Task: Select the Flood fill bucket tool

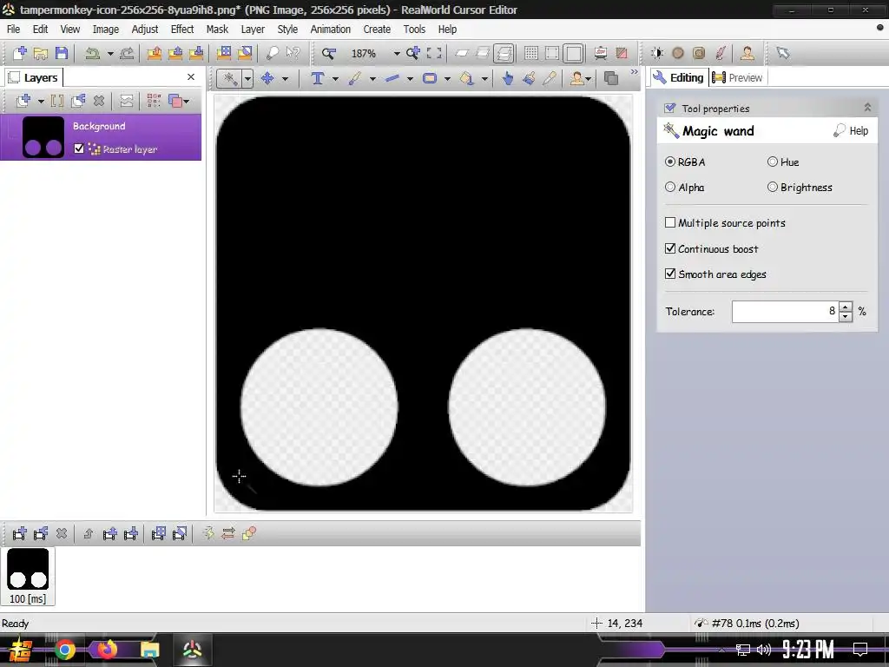Action: click(466, 78)
